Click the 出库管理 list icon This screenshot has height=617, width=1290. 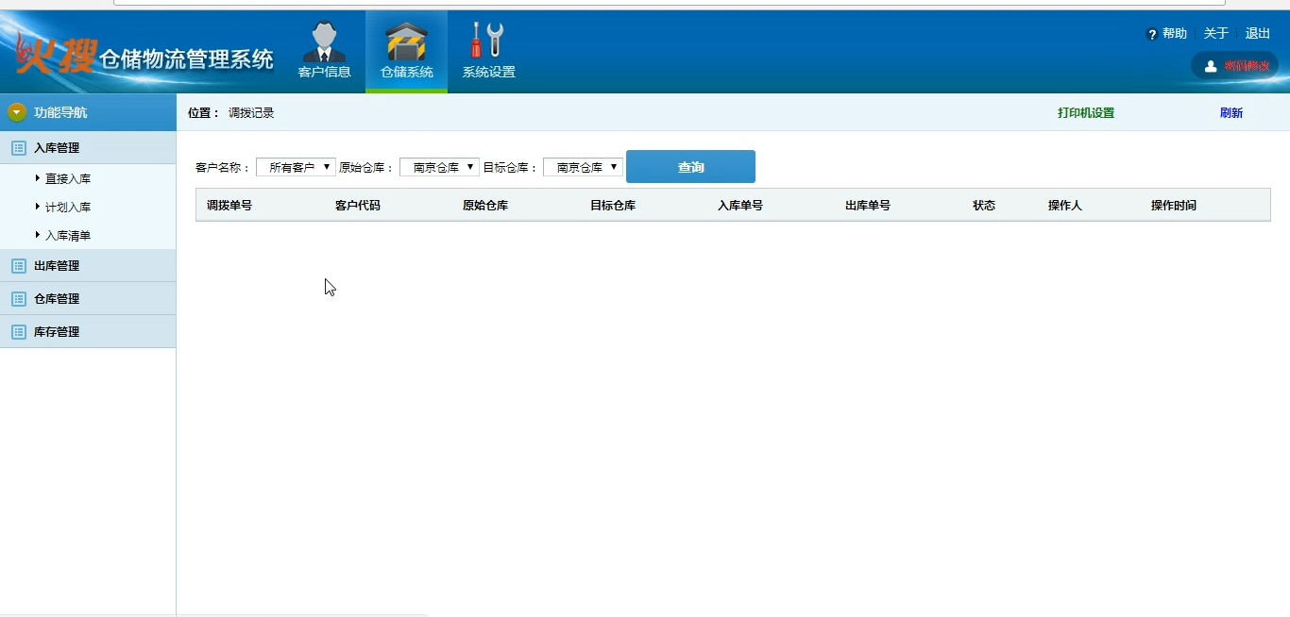[18, 266]
